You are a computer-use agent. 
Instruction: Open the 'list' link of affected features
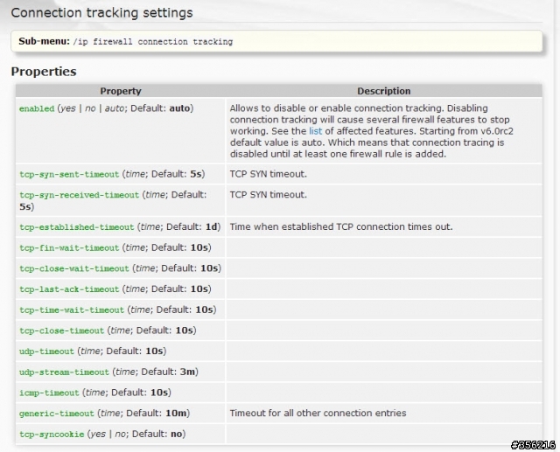tap(315, 131)
